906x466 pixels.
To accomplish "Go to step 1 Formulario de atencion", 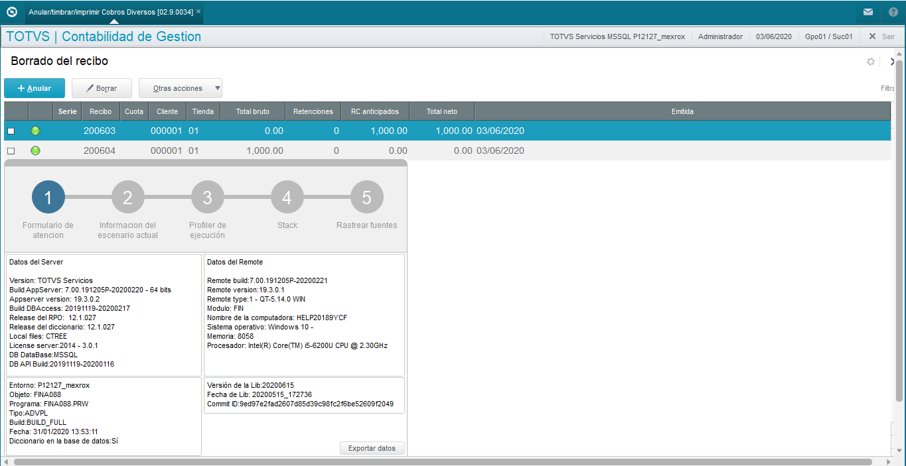I will click(48, 197).
